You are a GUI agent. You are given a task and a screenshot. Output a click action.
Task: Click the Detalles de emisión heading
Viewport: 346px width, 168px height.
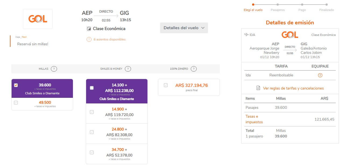pyautogui.click(x=290, y=23)
